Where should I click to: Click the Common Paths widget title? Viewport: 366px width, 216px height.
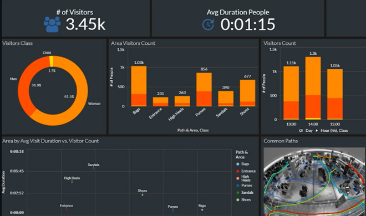pos(281,141)
